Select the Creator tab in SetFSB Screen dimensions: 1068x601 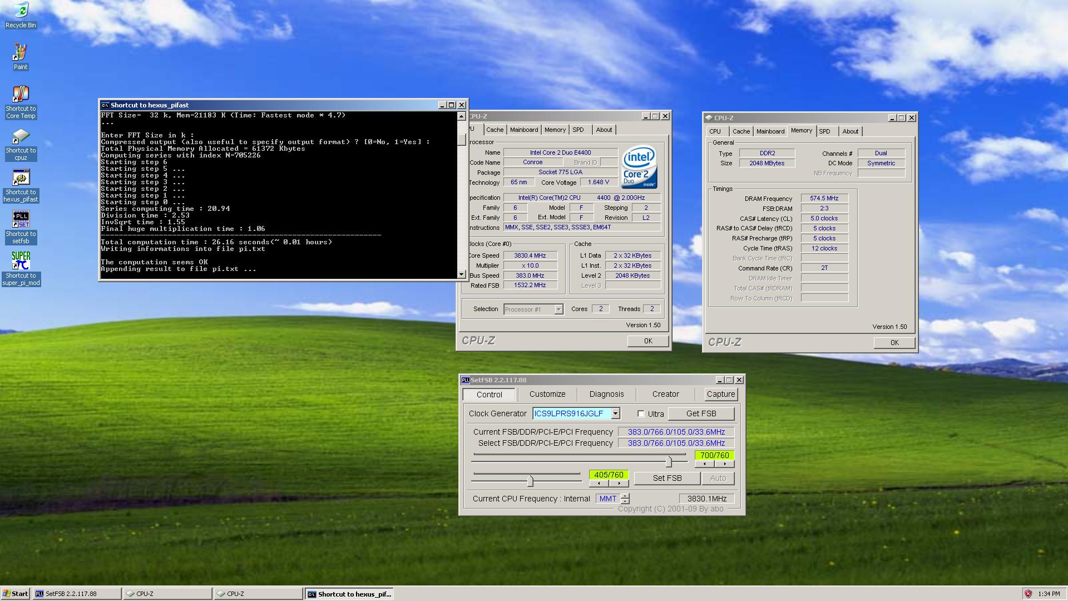[x=666, y=394]
